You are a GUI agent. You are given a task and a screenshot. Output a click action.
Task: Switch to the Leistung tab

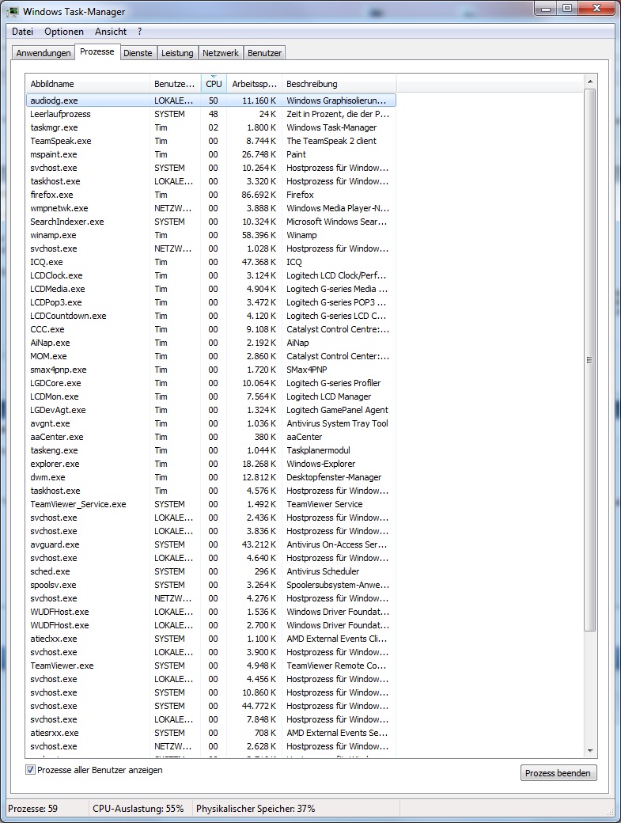coord(177,53)
